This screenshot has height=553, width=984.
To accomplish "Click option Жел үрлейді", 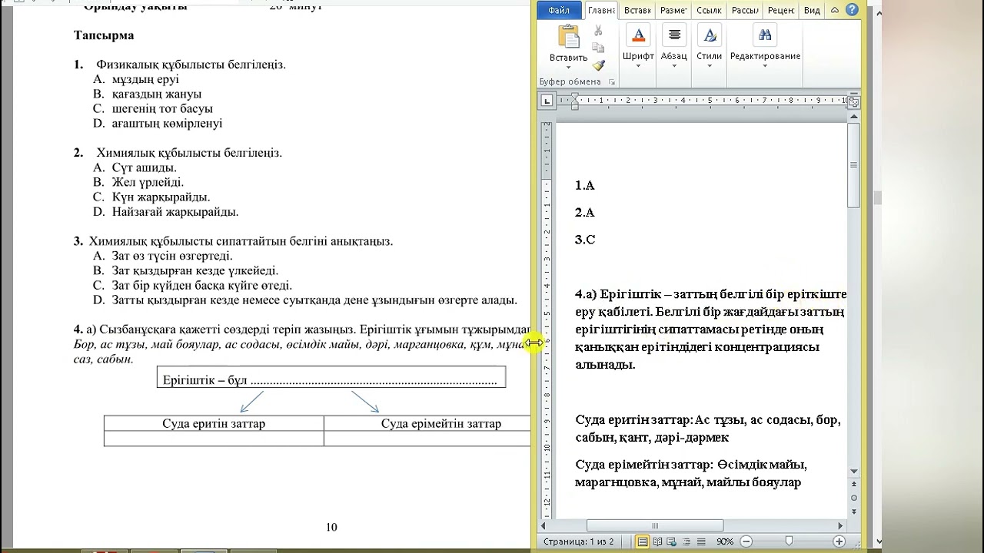I will click(x=148, y=182).
